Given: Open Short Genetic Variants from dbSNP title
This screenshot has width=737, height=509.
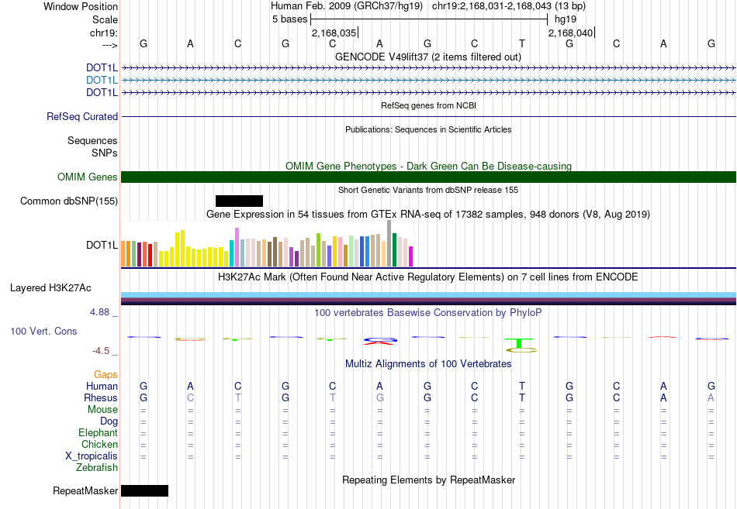Looking at the screenshot, I should tap(428, 190).
